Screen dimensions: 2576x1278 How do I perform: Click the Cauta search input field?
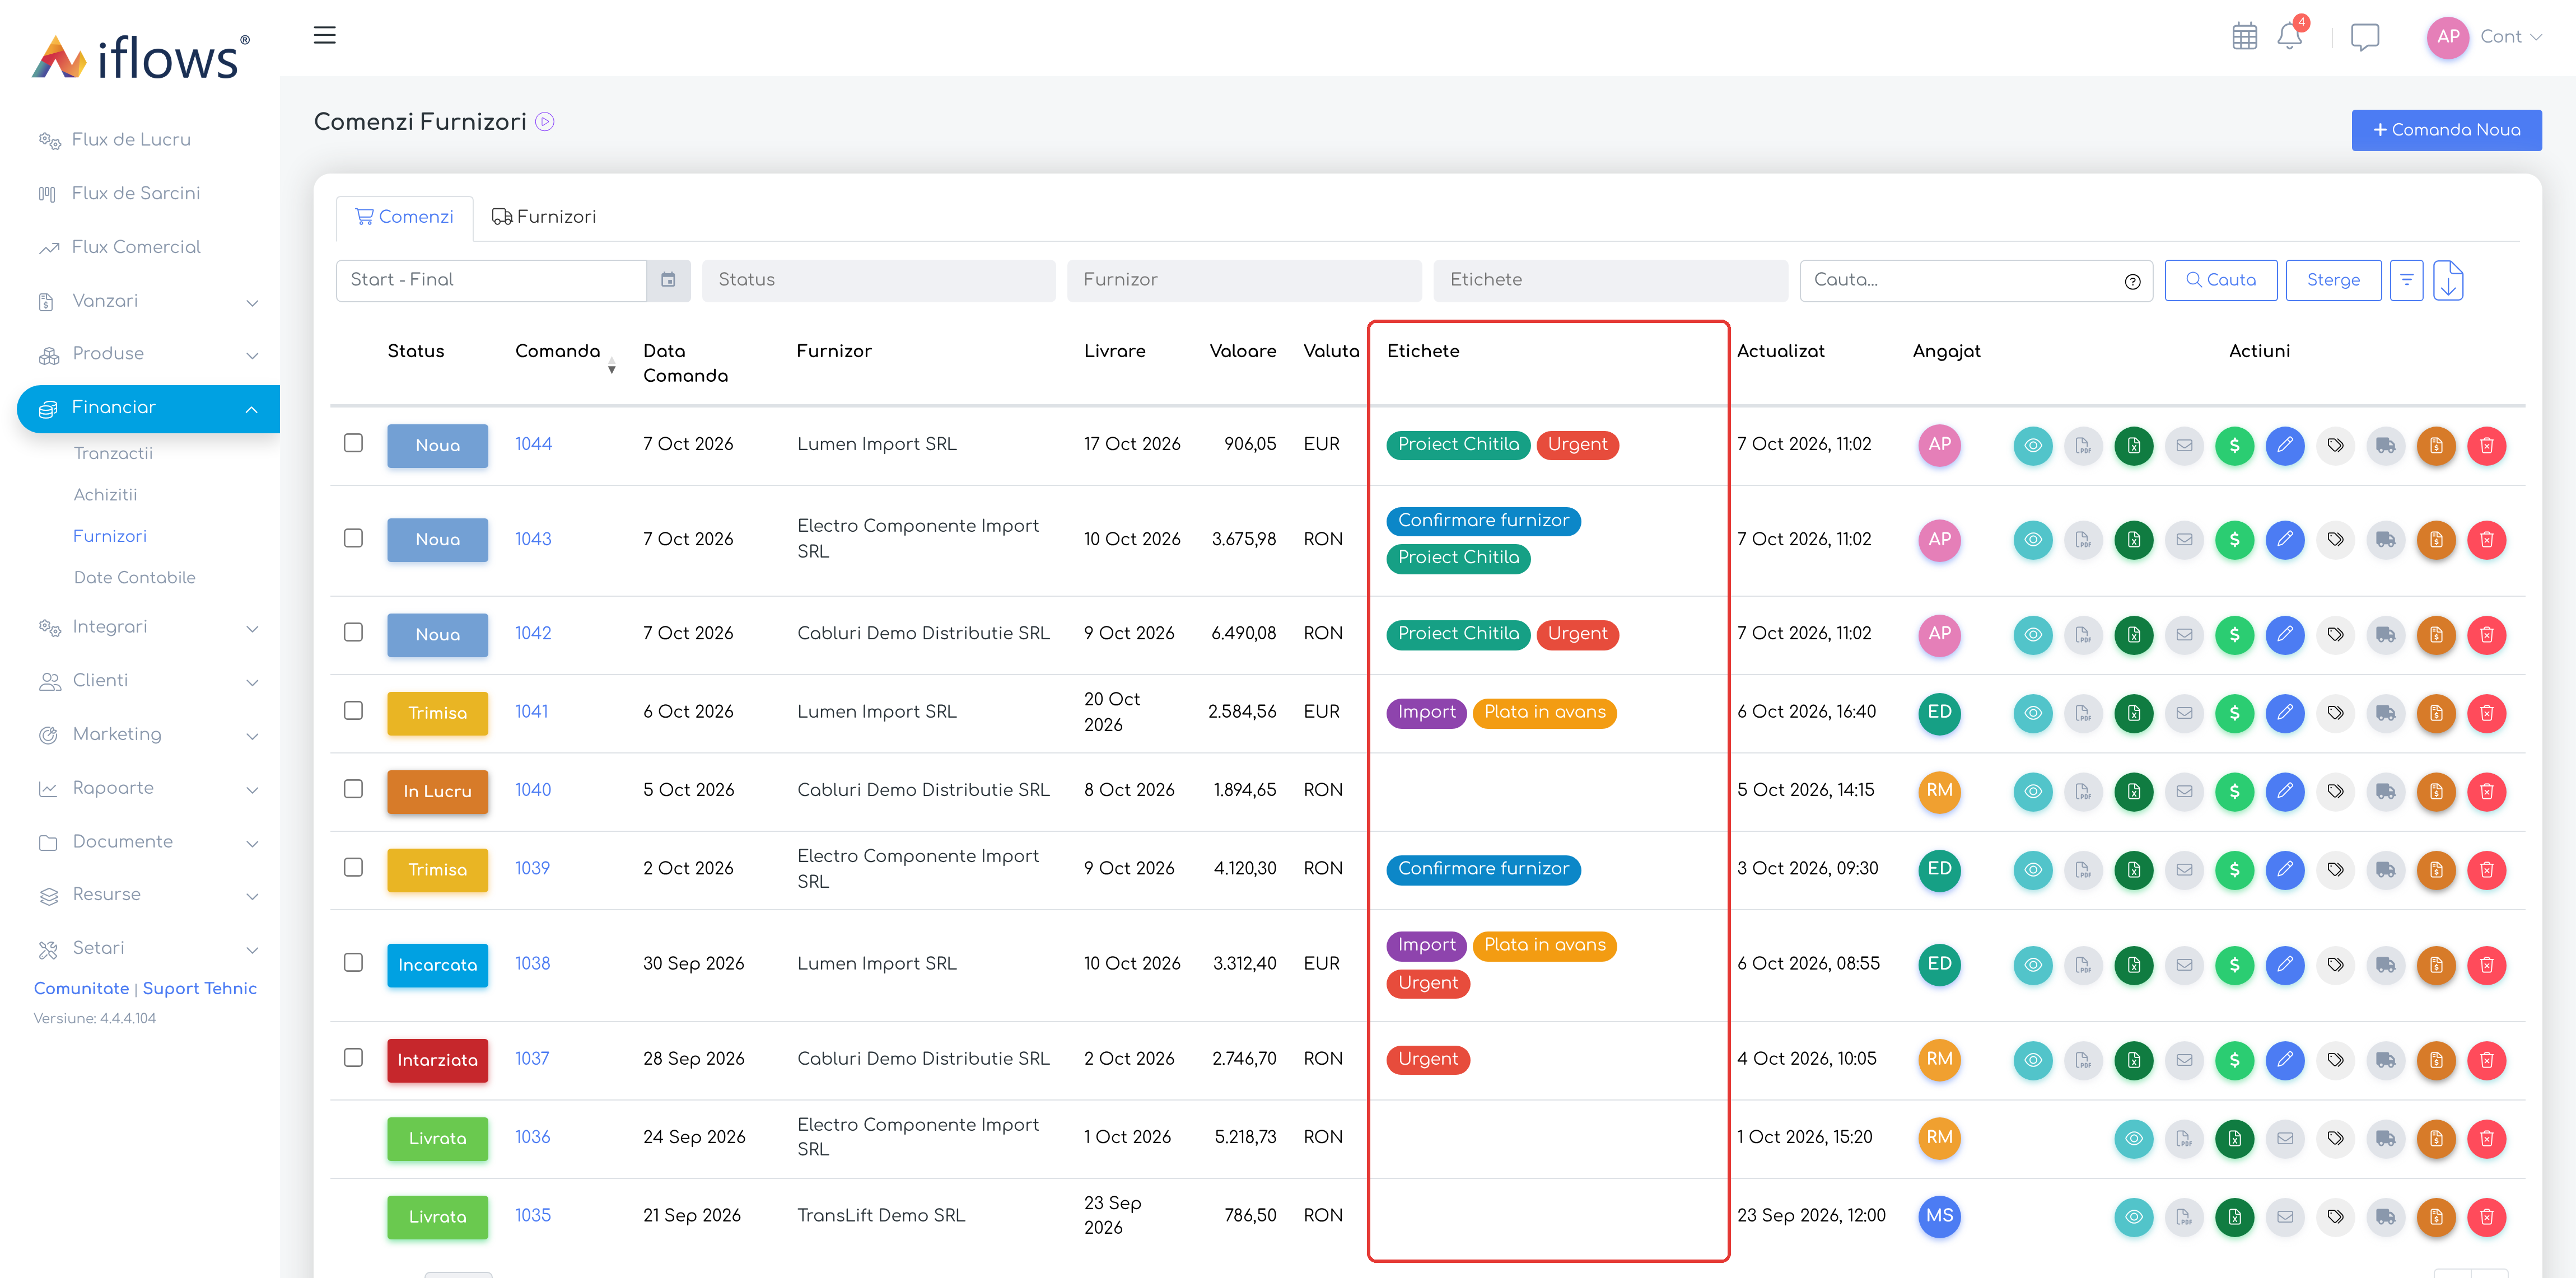pos(1975,280)
